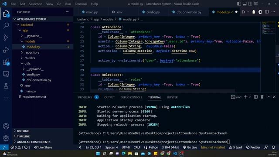This screenshot has height=157, width=279.
Task: Change Python language mode in status bar
Action: (153, 147)
